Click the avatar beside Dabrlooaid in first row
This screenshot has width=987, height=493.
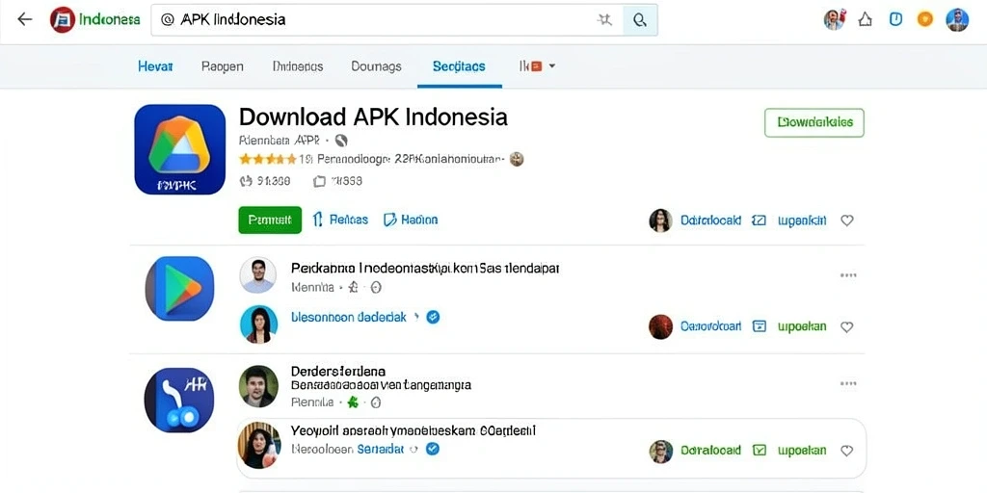click(660, 221)
